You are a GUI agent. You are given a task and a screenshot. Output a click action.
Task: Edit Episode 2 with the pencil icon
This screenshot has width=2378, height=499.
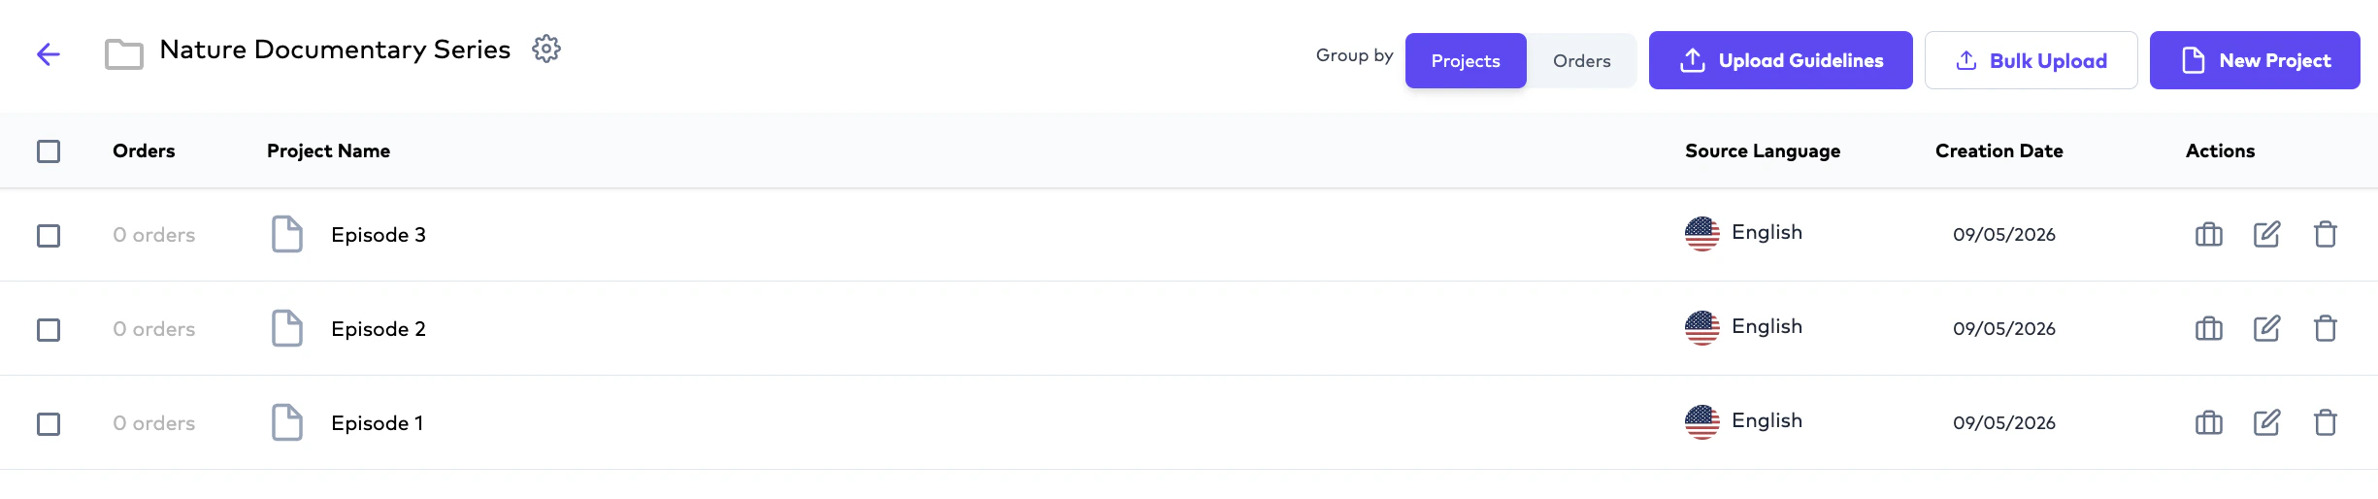click(x=2267, y=328)
